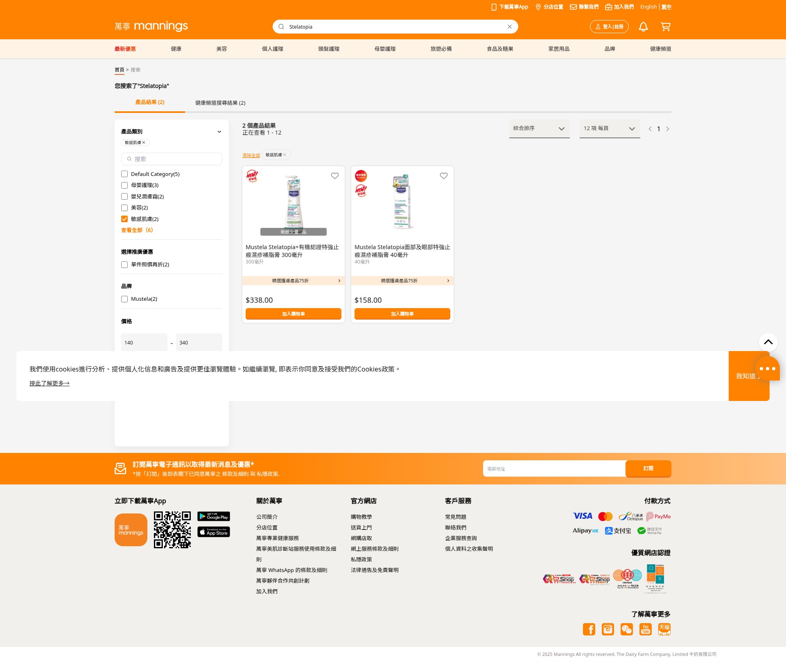
Task: Check the 嬰兒潤膚霜(2) checkbox
Action: [x=124, y=197]
